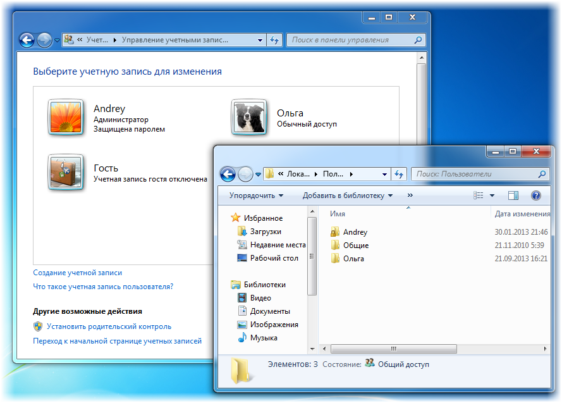Expand arrow after 'Пол...' breadcrumb
The width and height of the screenshot is (562, 403).
tap(351, 174)
